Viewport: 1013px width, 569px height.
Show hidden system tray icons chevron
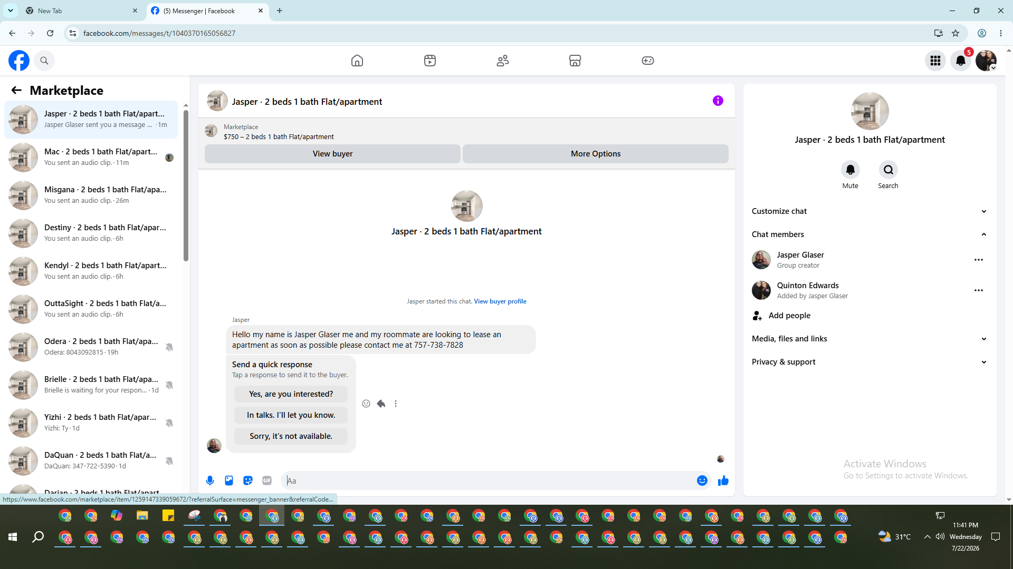point(927,537)
